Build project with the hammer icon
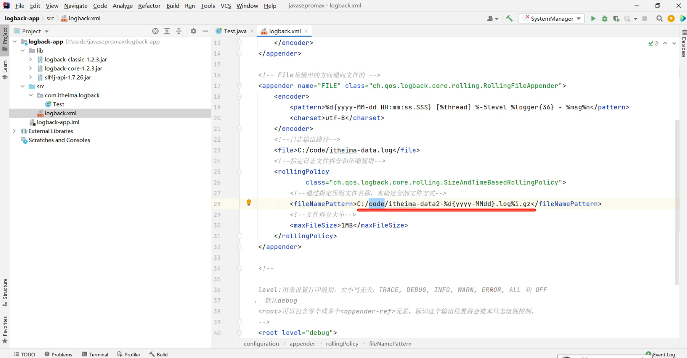This screenshot has height=358, width=687. (509, 19)
